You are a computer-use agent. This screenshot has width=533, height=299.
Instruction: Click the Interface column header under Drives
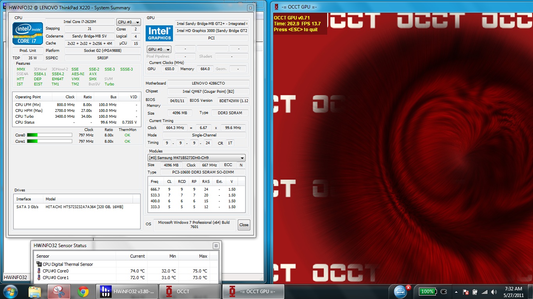[28, 199]
